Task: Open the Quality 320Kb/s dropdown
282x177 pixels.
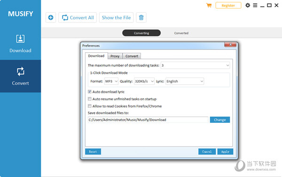Action: [144, 81]
